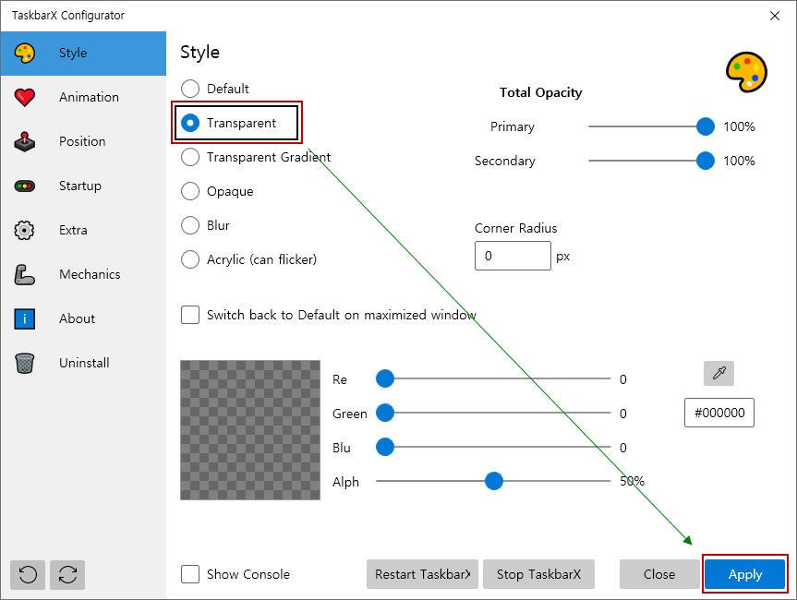Click the Style palette sidebar icon

24,53
